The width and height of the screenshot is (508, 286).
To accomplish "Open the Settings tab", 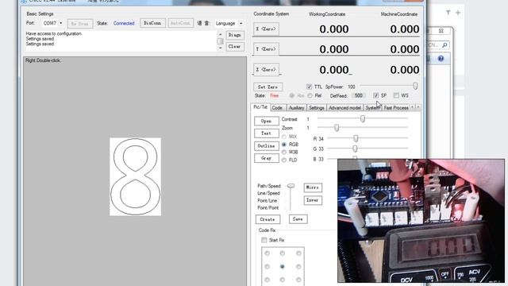I will point(316,108).
